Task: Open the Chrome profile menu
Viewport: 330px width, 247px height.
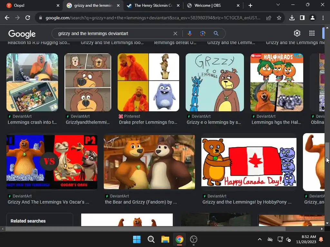Action: tap(313, 18)
